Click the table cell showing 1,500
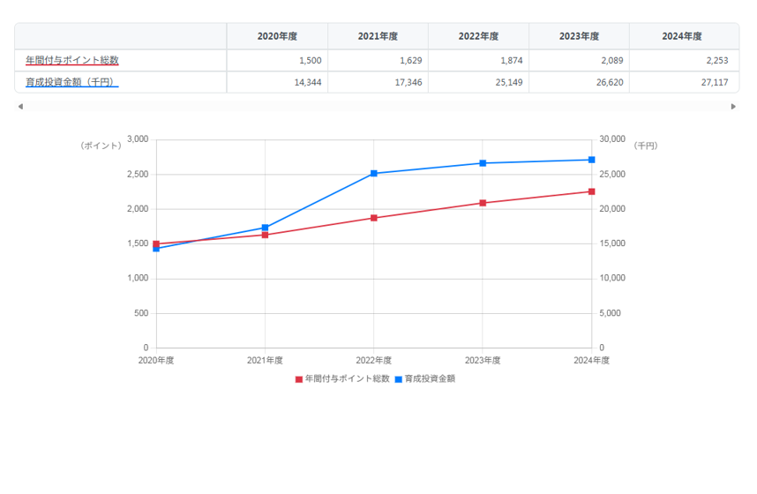Image resolution: width=757 pixels, height=494 pixels. [x=277, y=60]
